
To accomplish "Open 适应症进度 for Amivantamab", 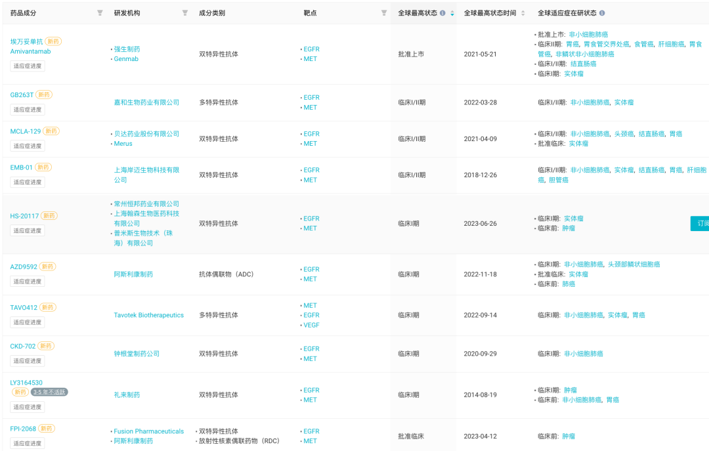I will 28,66.
